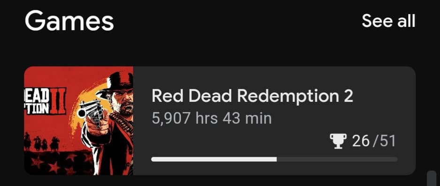Tap the number 51 total trophies
The image size is (440, 186).
(387, 141)
